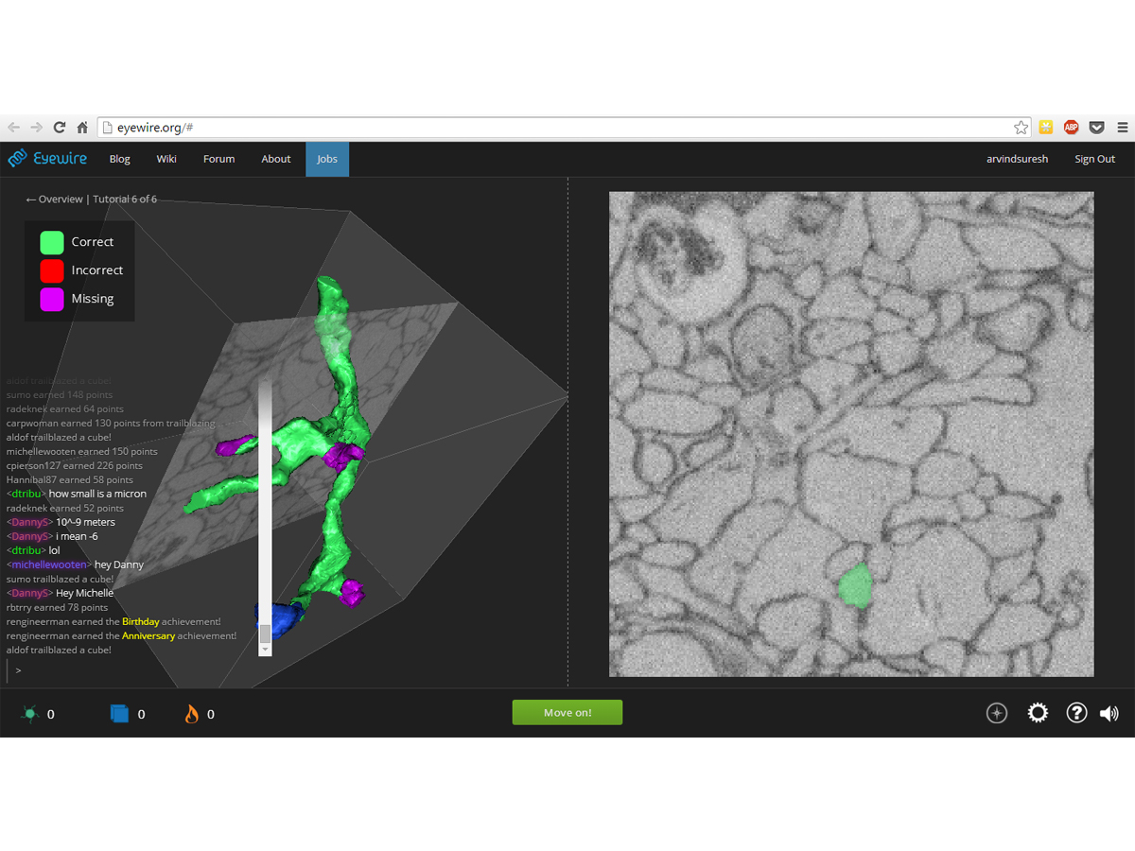Open the Chrome hamburger menu

1122,128
